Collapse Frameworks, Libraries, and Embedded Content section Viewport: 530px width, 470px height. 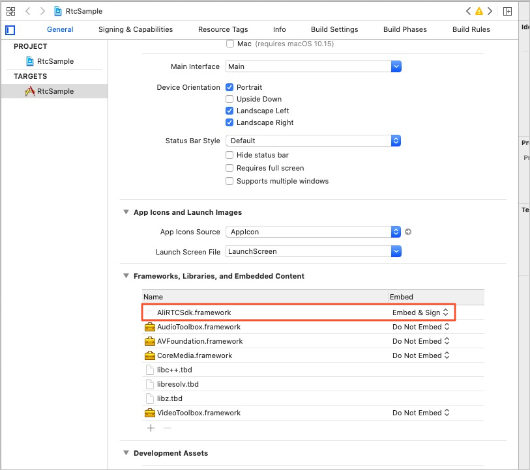pyautogui.click(x=126, y=276)
